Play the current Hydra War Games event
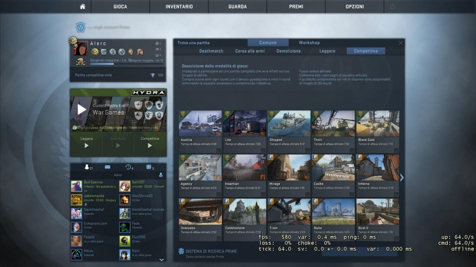Image resolution: width=476 pixels, height=267 pixels. coord(81,109)
